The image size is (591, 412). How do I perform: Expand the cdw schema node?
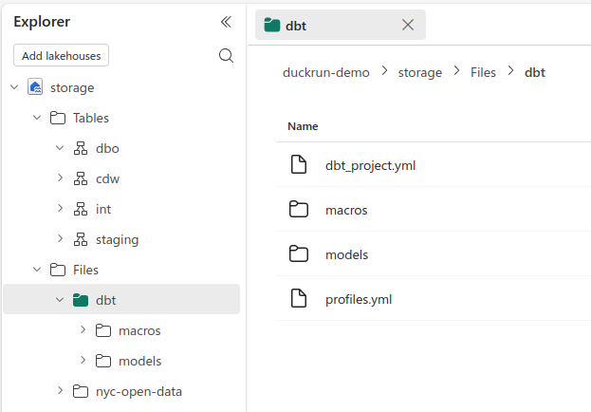point(60,178)
